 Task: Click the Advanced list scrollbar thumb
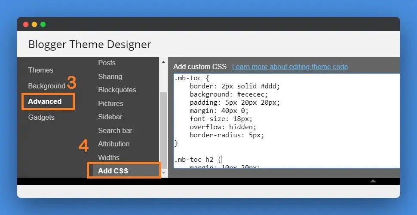tap(163, 130)
